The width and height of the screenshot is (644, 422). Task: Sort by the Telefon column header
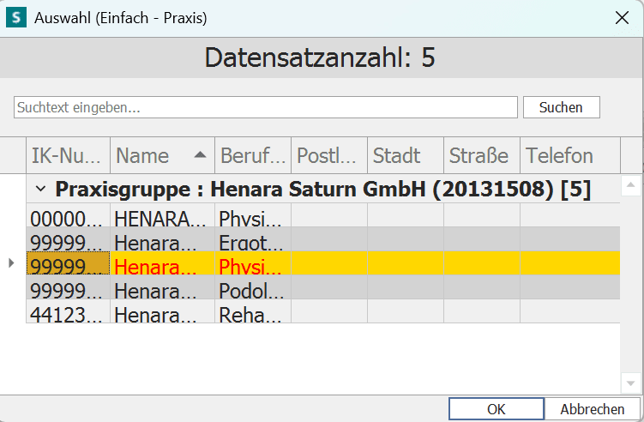[570, 156]
